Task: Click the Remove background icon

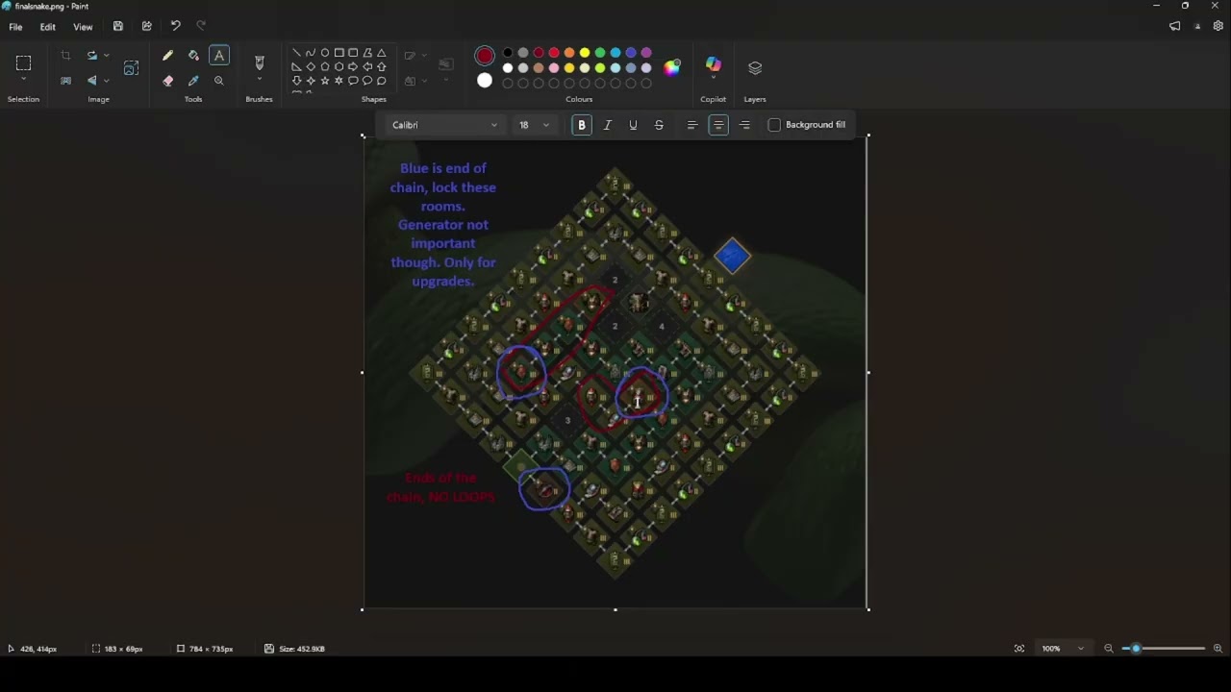Action: (65, 81)
